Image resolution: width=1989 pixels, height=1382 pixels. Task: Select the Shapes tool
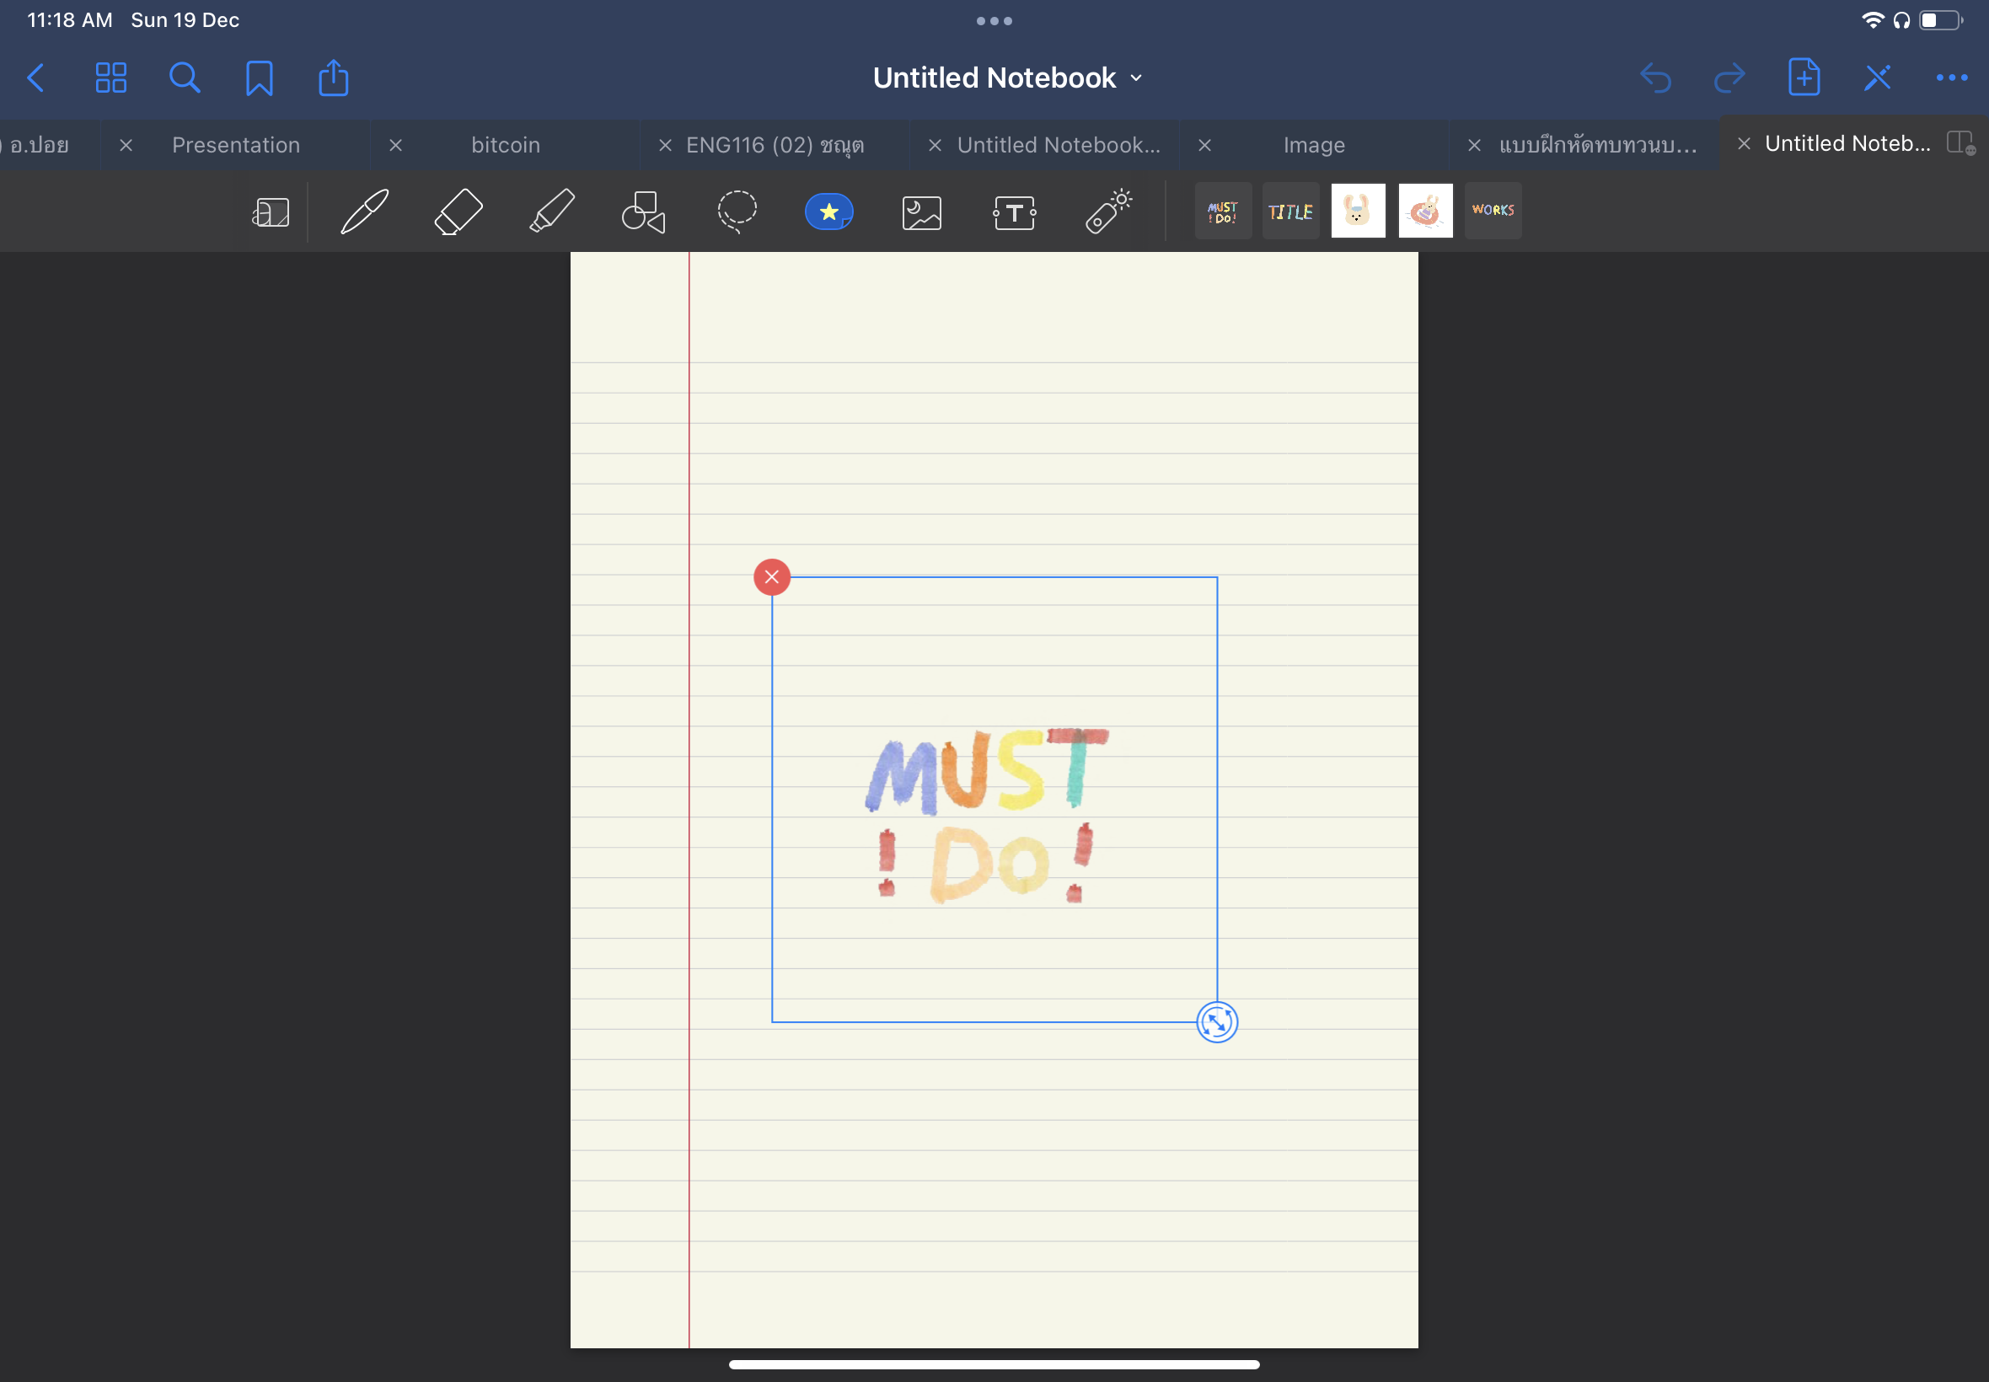click(643, 212)
